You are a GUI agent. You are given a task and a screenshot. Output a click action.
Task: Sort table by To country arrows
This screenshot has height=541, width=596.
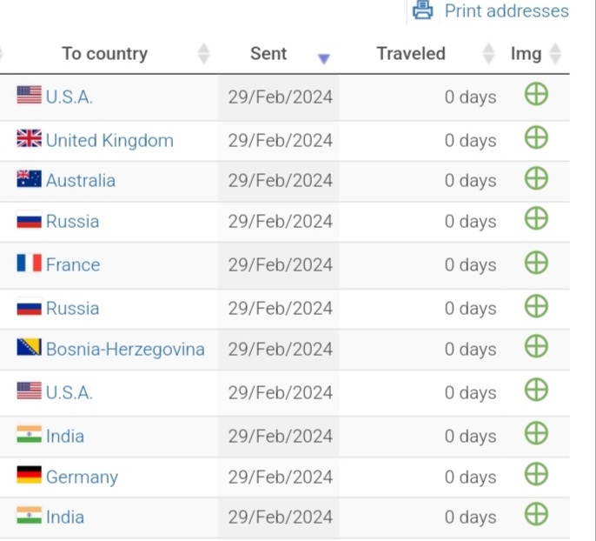tap(203, 54)
